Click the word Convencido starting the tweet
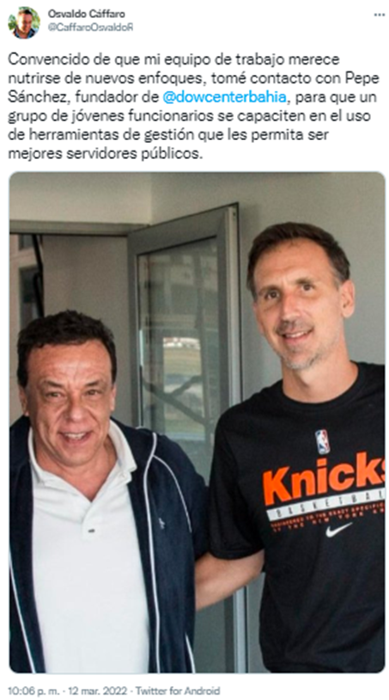 43,59
